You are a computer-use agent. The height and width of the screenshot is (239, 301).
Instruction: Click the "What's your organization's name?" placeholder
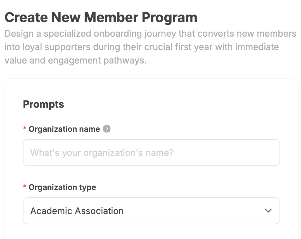[102, 153]
